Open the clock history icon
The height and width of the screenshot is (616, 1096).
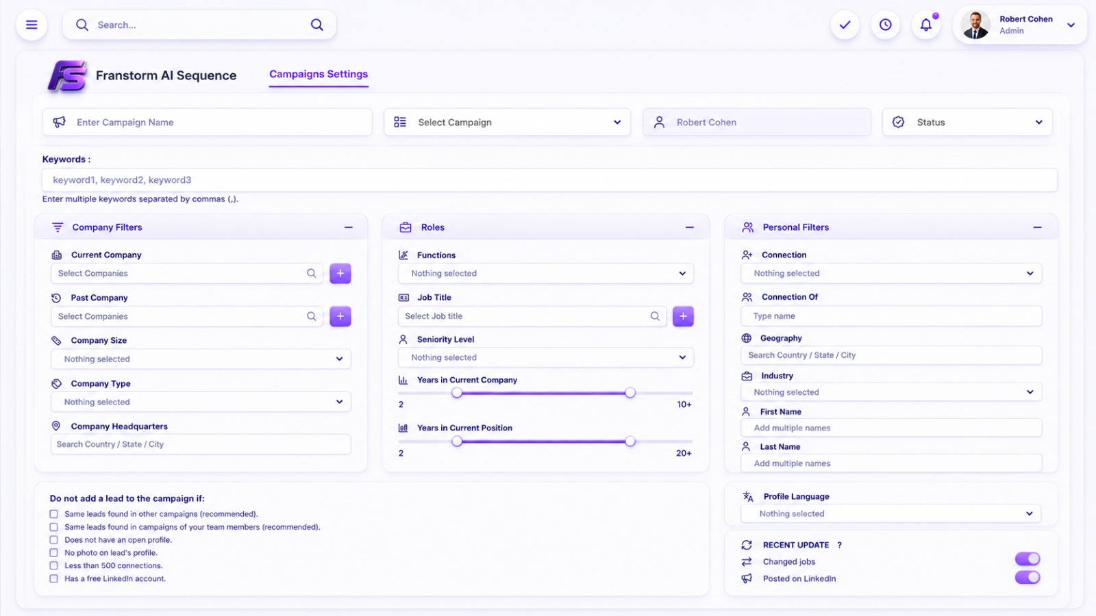(x=885, y=25)
